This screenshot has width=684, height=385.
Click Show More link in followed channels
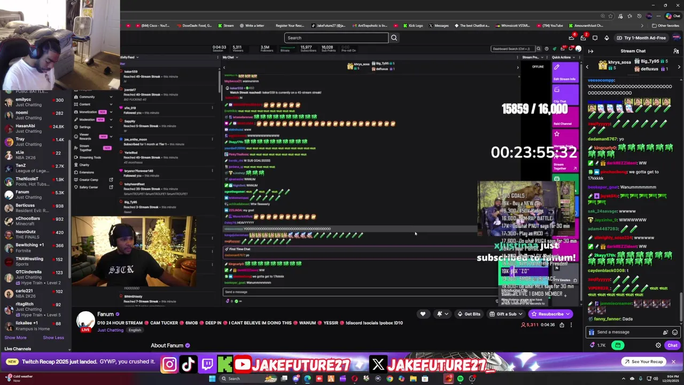click(x=15, y=337)
